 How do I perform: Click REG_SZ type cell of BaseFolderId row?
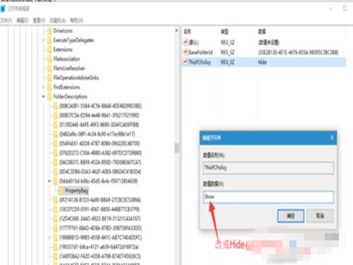227,52
